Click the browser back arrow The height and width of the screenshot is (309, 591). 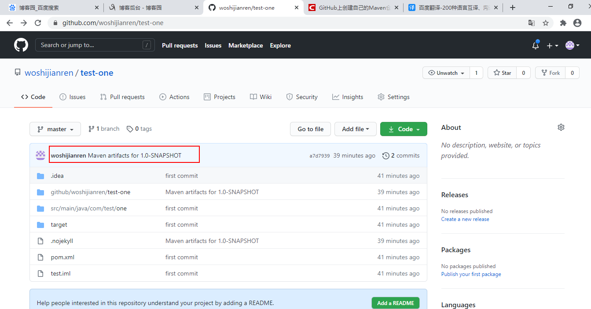(10, 23)
